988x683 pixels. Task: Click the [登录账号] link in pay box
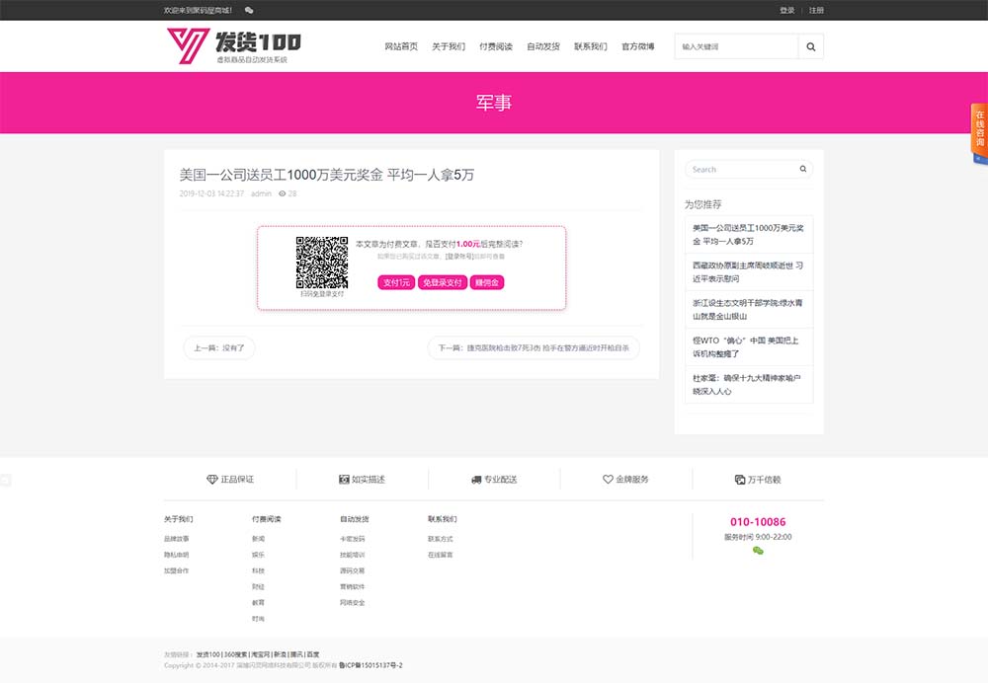[x=459, y=257]
